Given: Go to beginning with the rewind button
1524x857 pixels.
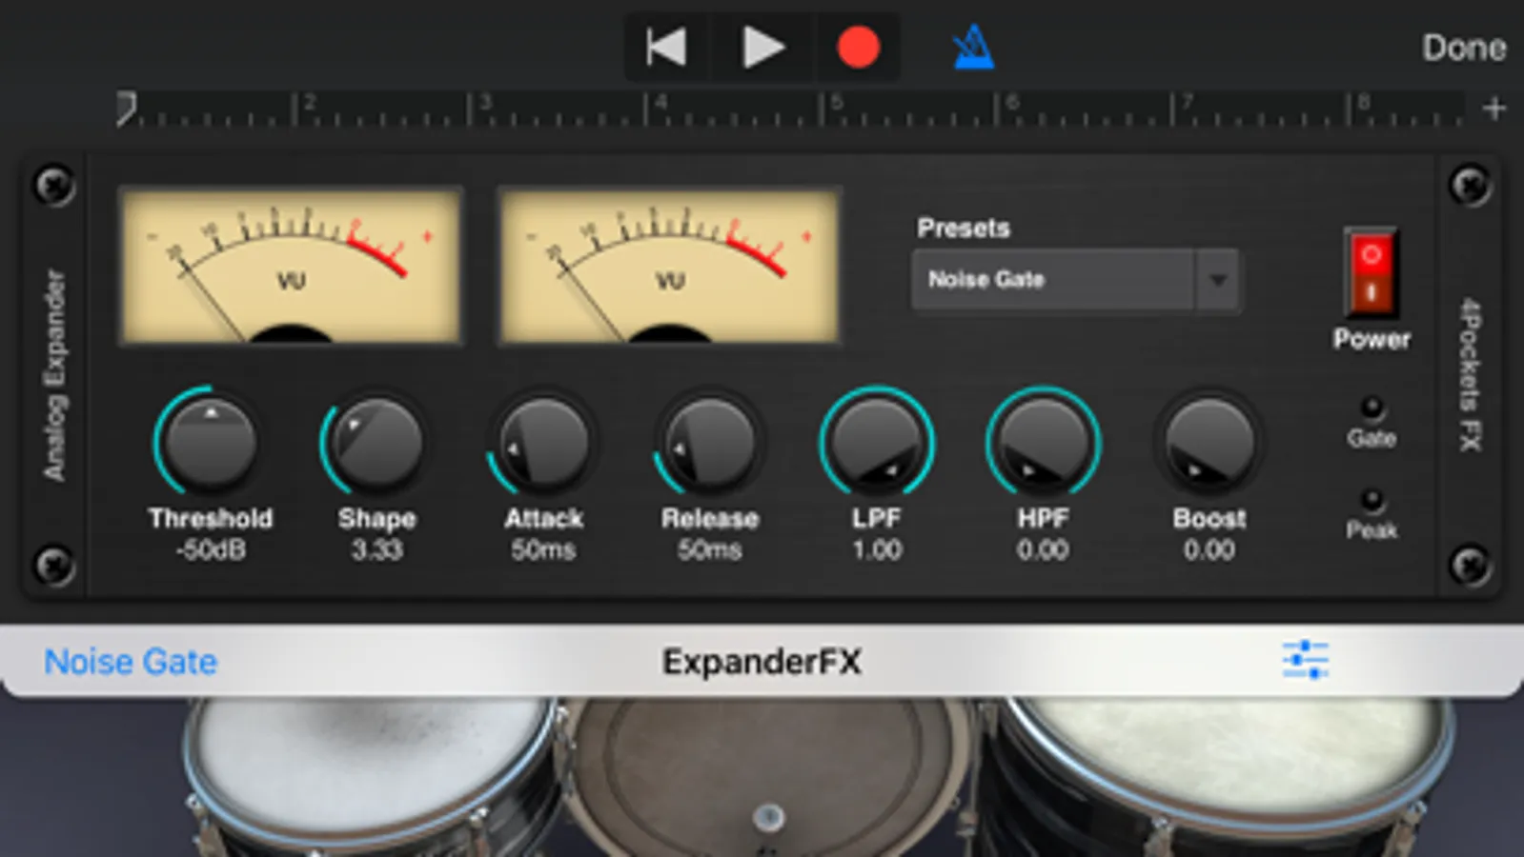Looking at the screenshot, I should [x=666, y=47].
